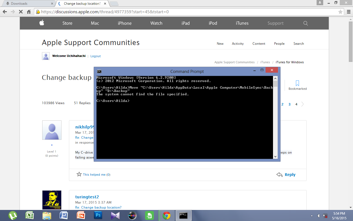Click the nikhilp99 user avatar
The height and width of the screenshot is (221, 353).
point(52,130)
